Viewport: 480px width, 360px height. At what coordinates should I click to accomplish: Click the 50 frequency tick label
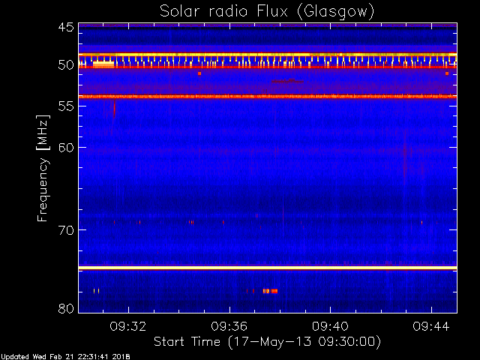coord(66,65)
